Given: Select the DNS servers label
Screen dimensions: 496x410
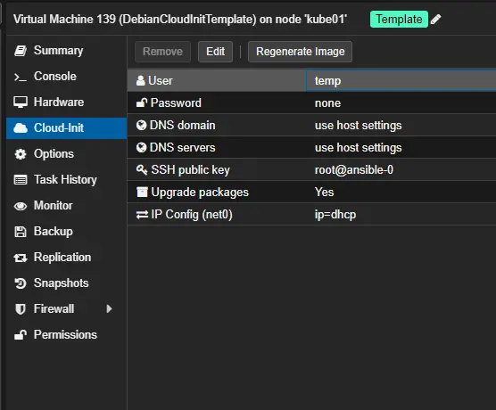Looking at the screenshot, I should 182,148.
